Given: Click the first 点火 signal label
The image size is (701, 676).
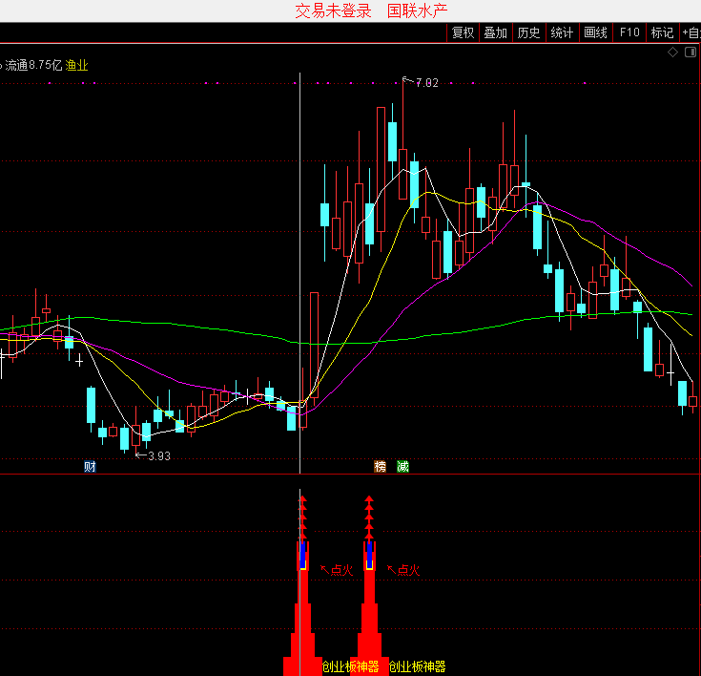Looking at the screenshot, I should (x=341, y=570).
